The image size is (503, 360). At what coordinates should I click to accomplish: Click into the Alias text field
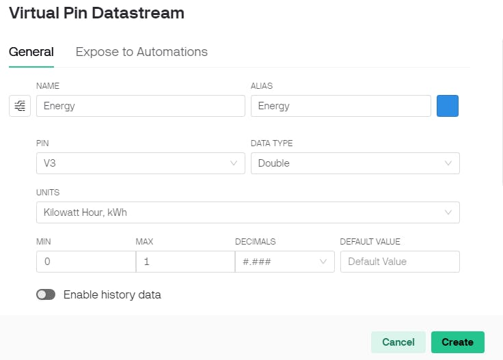point(340,106)
